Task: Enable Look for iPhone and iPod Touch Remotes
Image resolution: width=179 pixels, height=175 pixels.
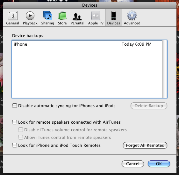Action: coord(15,145)
